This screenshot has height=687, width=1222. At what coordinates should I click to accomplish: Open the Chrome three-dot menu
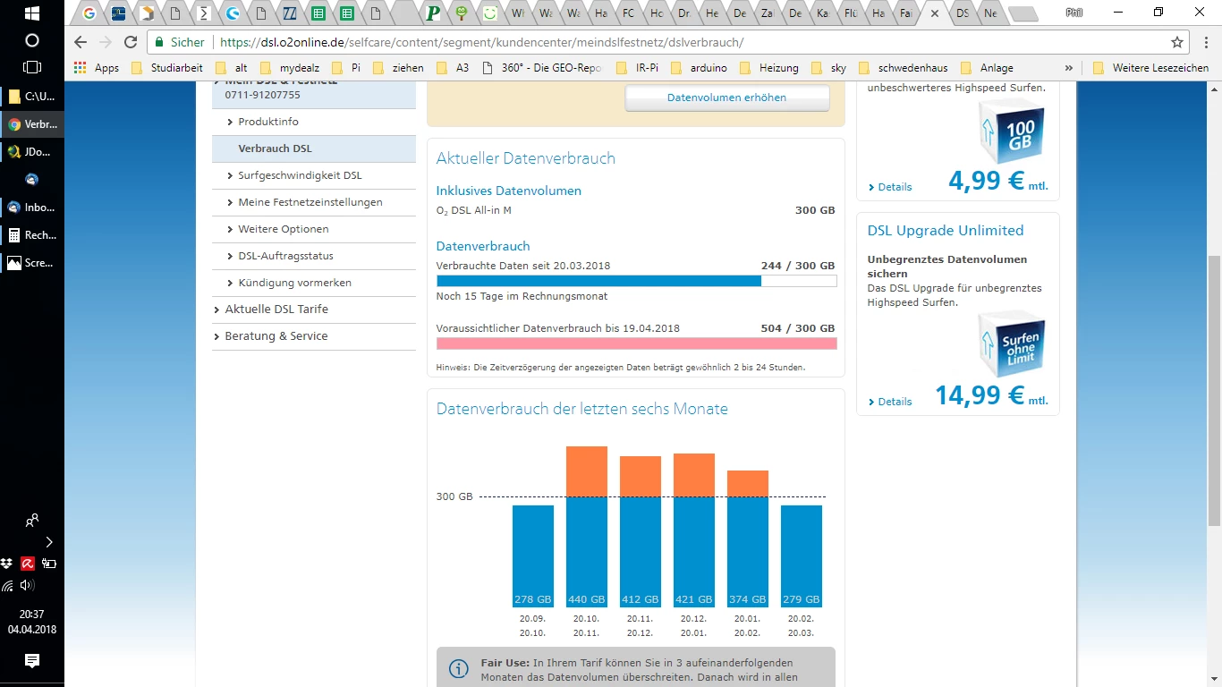click(1205, 42)
